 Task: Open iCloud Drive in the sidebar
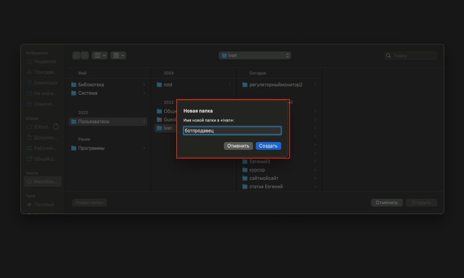pyautogui.click(x=43, y=127)
